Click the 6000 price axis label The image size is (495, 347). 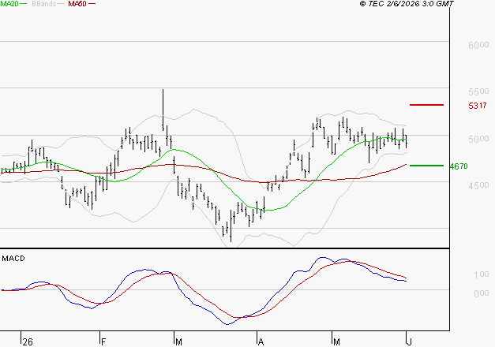coord(478,46)
